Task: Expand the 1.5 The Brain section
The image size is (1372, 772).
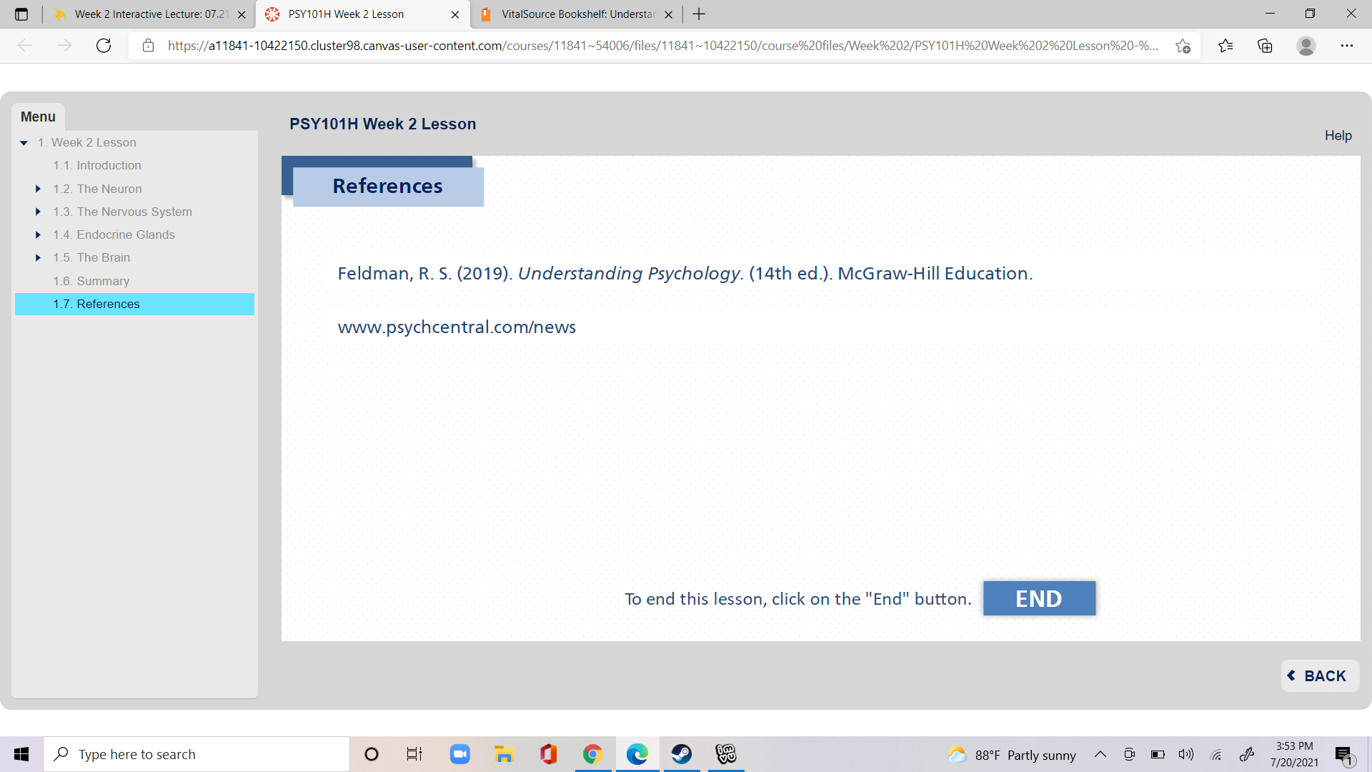Action: click(x=38, y=257)
